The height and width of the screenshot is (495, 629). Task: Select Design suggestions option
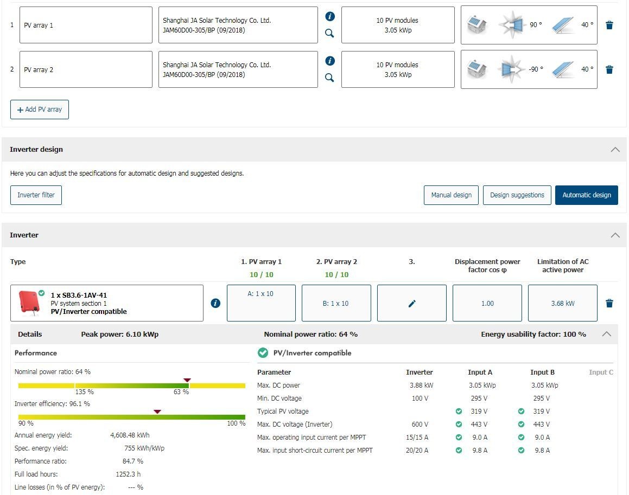point(517,195)
